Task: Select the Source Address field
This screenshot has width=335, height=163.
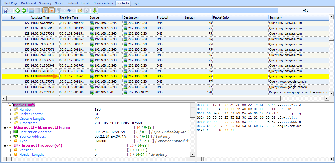Action: (x=33, y=137)
